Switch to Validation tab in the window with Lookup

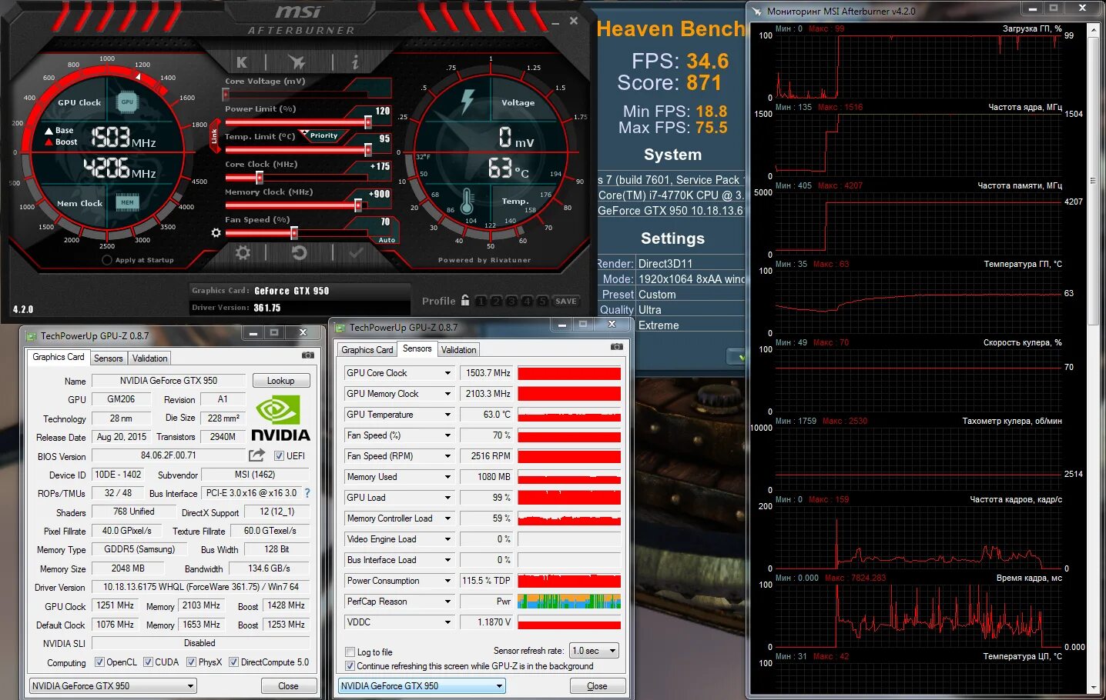pos(149,358)
